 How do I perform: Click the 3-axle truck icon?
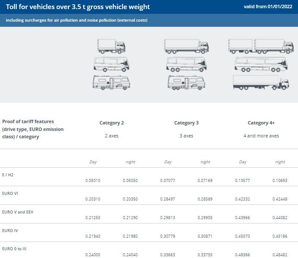186,46
